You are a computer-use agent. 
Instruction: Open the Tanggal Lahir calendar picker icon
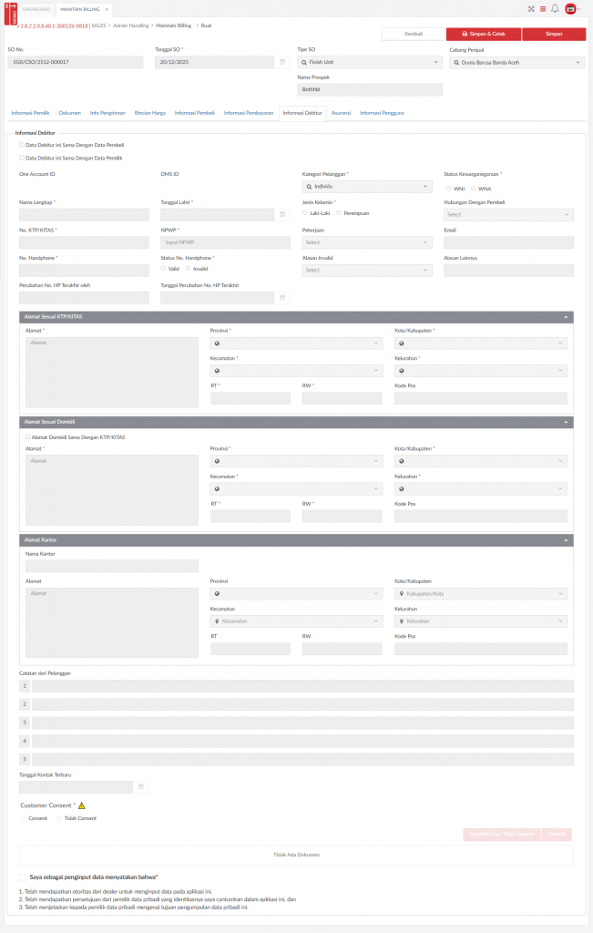(x=282, y=215)
